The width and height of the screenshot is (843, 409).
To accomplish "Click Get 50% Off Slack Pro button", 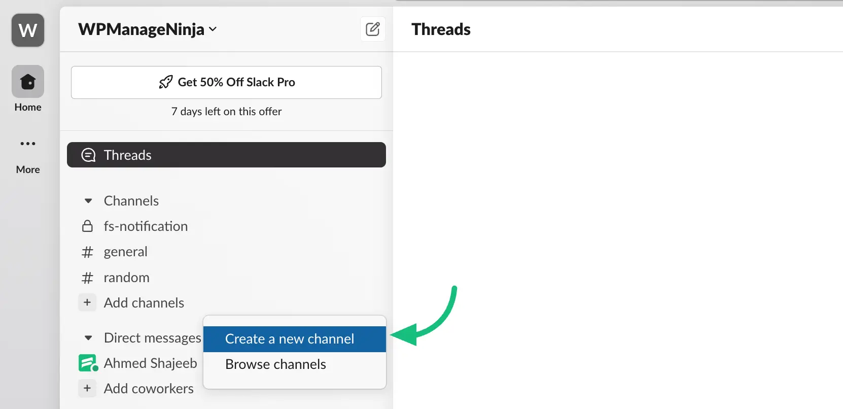I will click(226, 82).
